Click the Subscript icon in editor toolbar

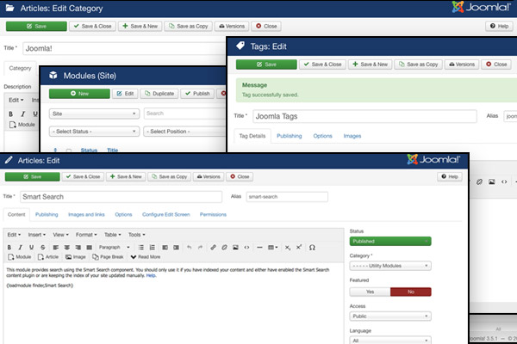[287, 247]
